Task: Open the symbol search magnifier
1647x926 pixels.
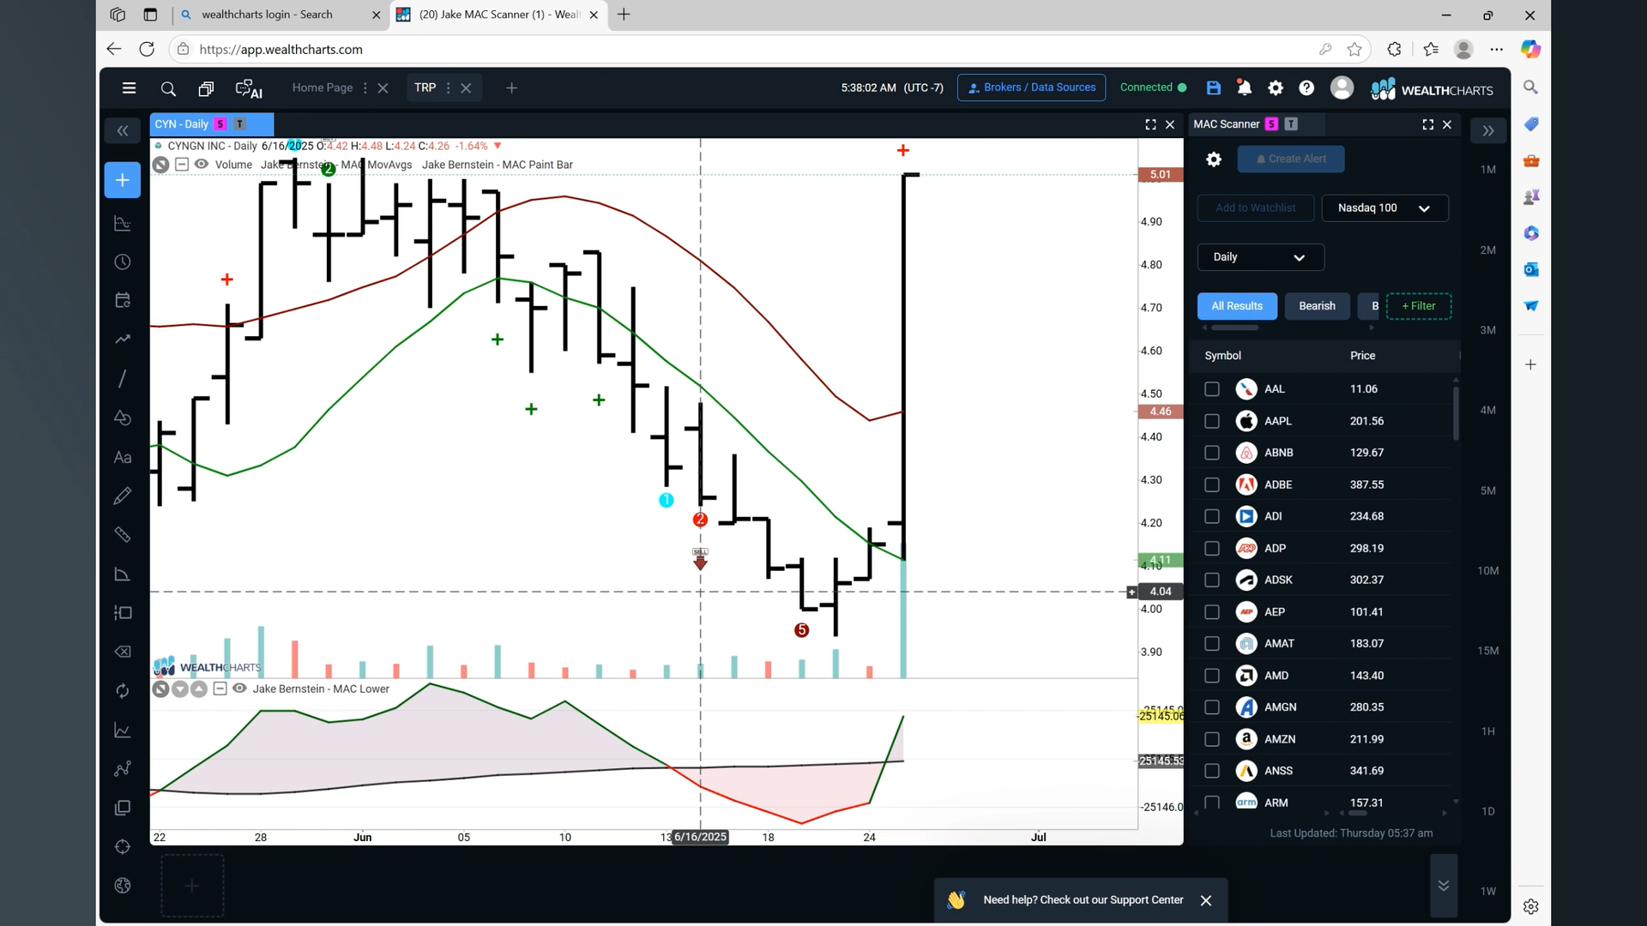Action: [168, 88]
